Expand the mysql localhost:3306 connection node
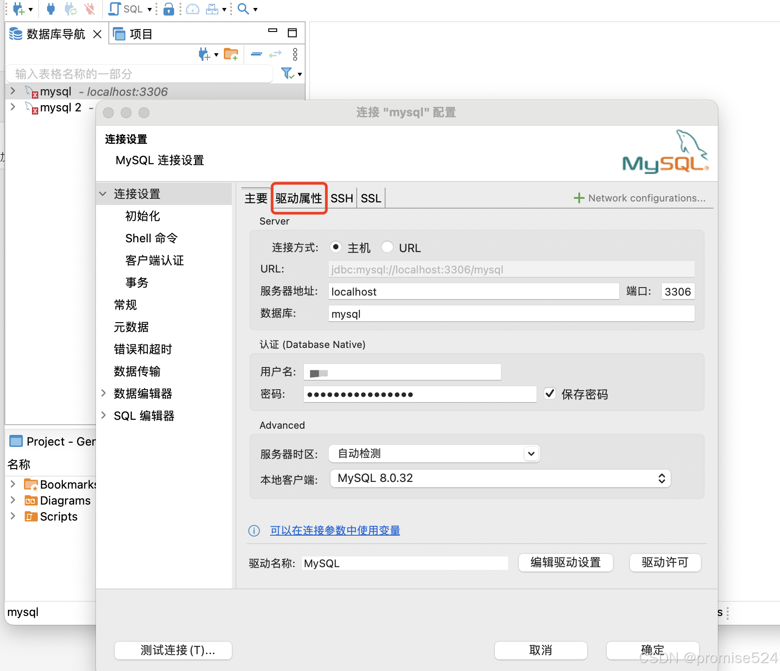780x671 pixels. click(13, 91)
